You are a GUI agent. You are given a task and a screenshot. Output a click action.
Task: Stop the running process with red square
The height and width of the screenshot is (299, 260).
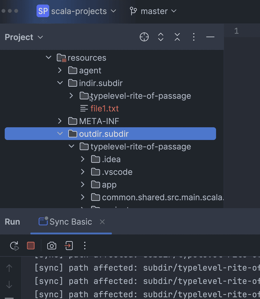pos(31,246)
